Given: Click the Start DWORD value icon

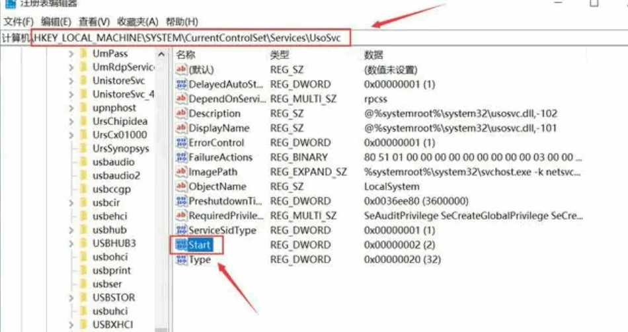Looking at the screenshot, I should pyautogui.click(x=181, y=245).
